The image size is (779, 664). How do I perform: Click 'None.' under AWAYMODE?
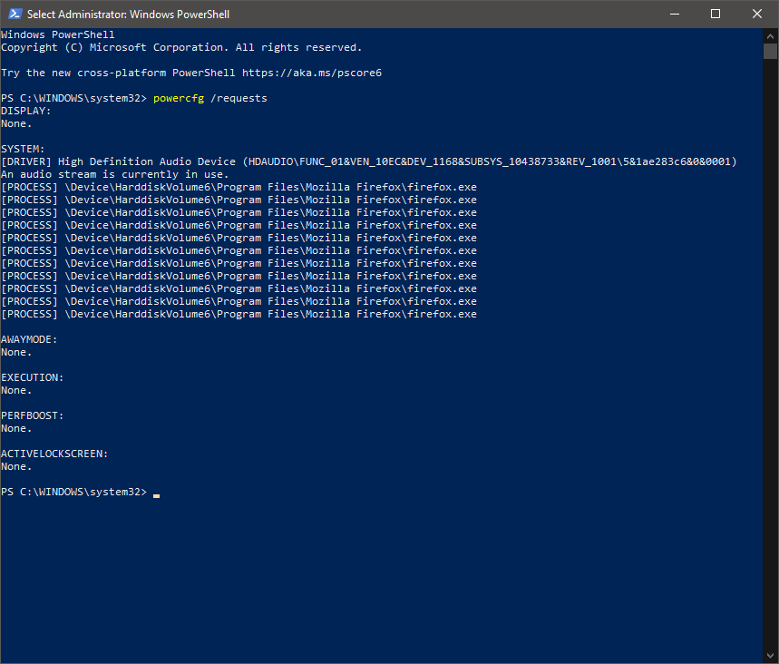pos(16,352)
